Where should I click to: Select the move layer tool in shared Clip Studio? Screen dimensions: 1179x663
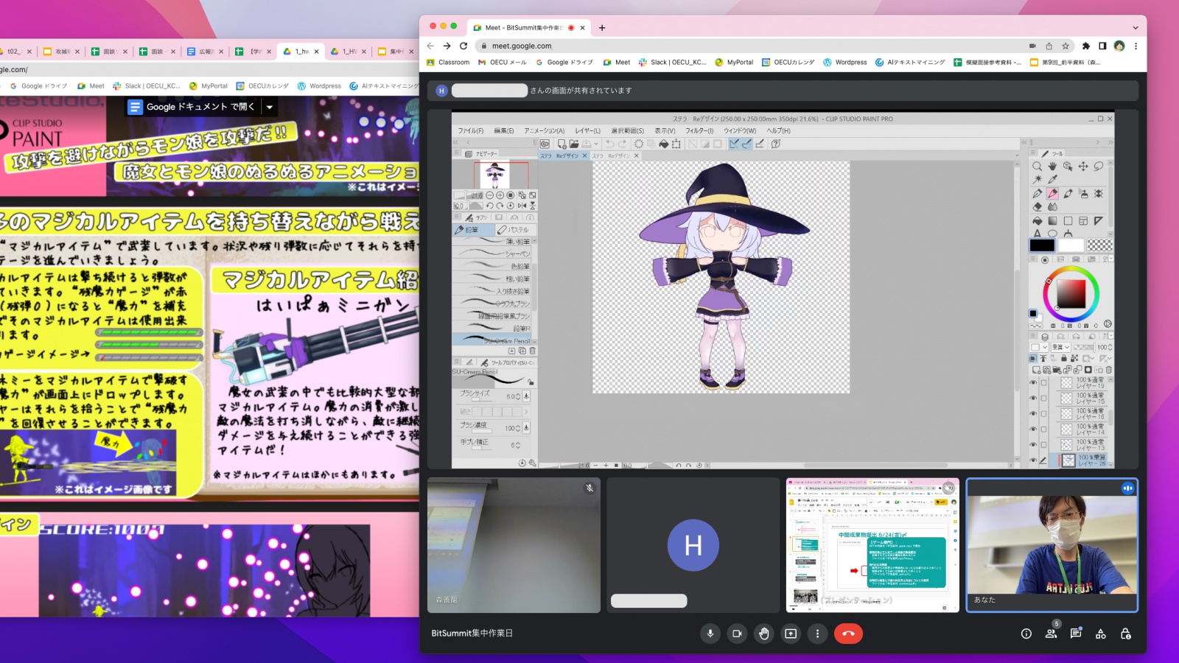(1083, 166)
